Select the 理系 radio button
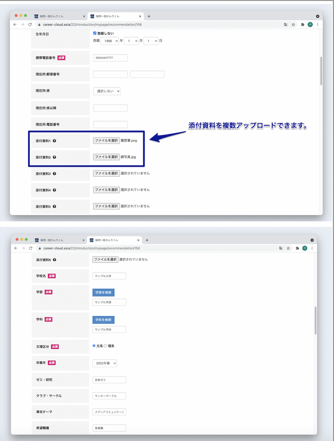Image resolution: width=334 pixels, height=441 pixels. pos(106,346)
